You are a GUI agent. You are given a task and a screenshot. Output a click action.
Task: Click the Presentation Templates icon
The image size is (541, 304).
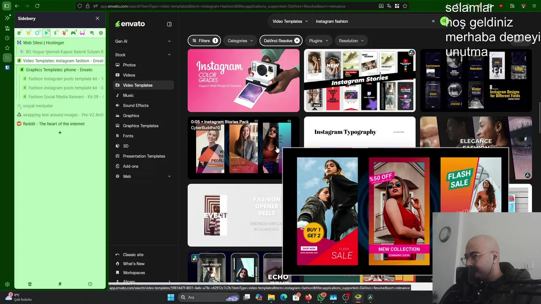(x=117, y=156)
